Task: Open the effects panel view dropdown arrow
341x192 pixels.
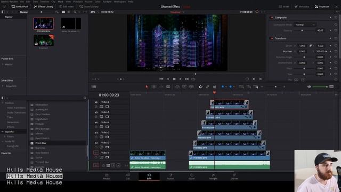Action: click(7, 98)
